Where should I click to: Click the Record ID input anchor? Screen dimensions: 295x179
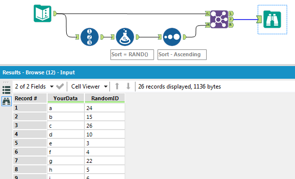(77, 37)
